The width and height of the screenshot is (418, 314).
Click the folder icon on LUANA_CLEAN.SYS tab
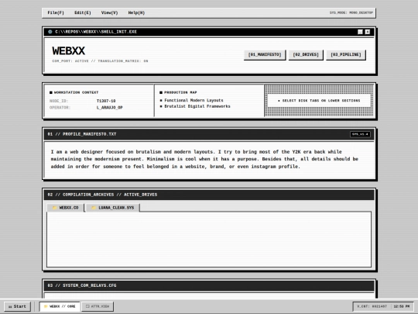coord(94,208)
